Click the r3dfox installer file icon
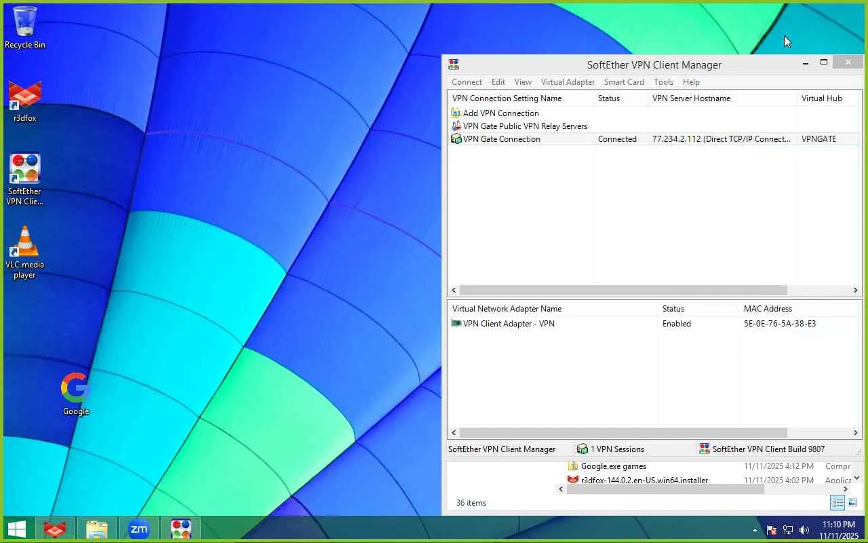 coord(573,480)
